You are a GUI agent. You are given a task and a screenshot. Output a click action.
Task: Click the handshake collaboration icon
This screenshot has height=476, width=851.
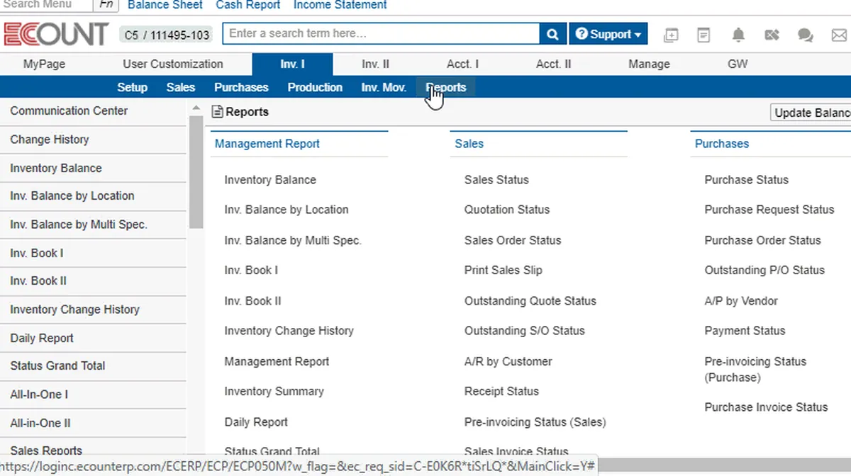[x=772, y=35]
